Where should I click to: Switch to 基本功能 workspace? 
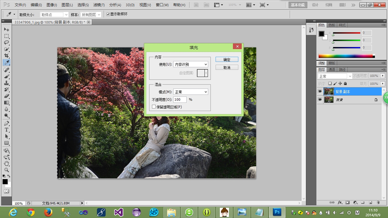tap(298, 5)
